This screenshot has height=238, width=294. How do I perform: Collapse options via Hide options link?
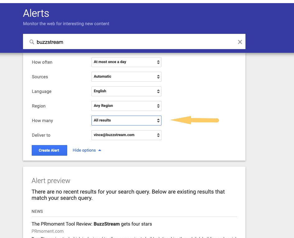click(x=84, y=150)
